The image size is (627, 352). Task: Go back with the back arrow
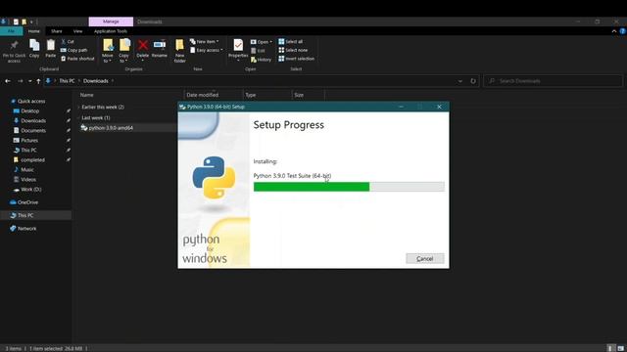(x=8, y=81)
